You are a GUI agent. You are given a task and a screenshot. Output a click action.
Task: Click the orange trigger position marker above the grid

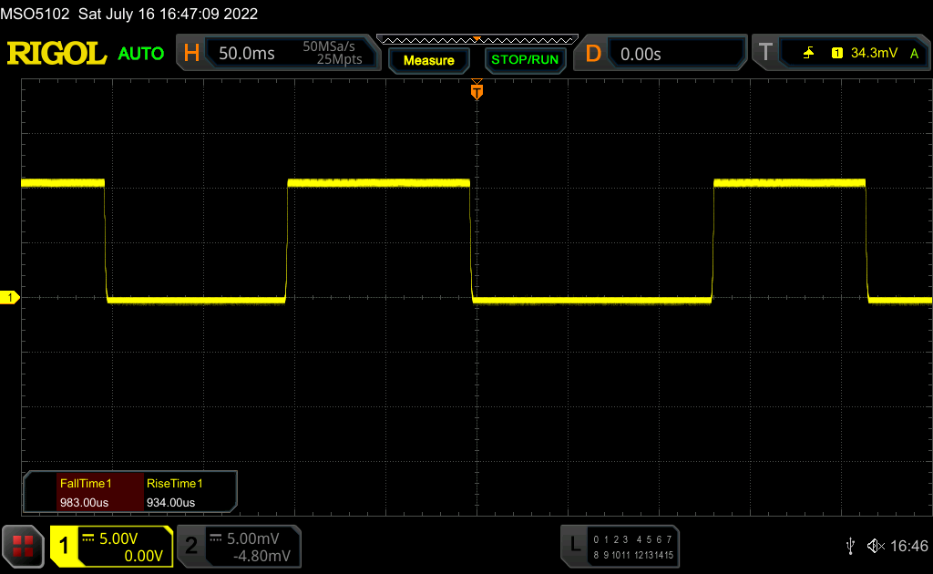[x=476, y=91]
